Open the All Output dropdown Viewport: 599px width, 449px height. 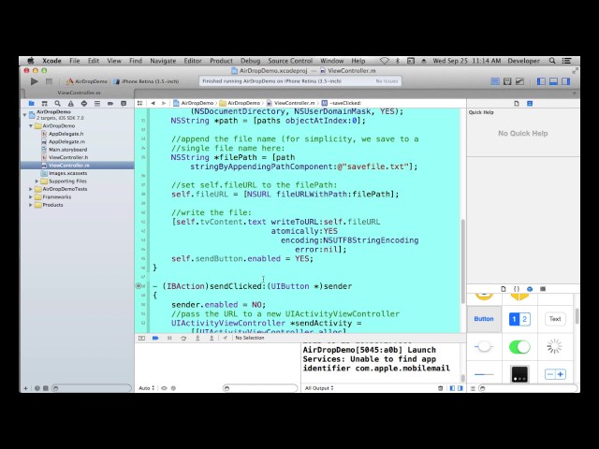point(319,388)
